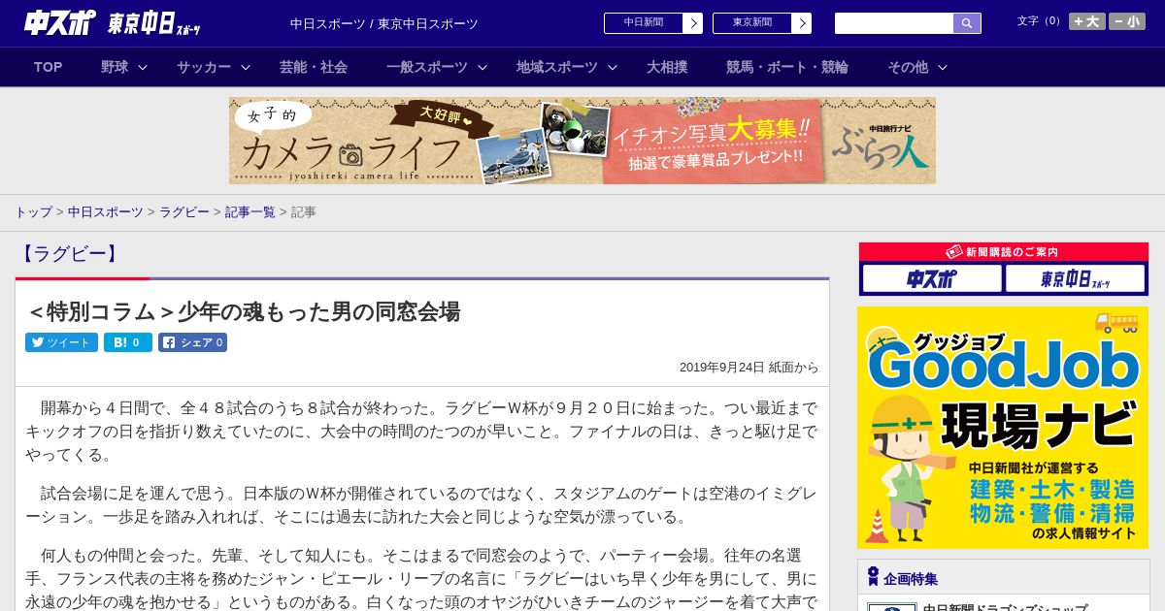The width and height of the screenshot is (1165, 611).
Task: Bookmark article with Hatena B! button
Action: point(128,342)
